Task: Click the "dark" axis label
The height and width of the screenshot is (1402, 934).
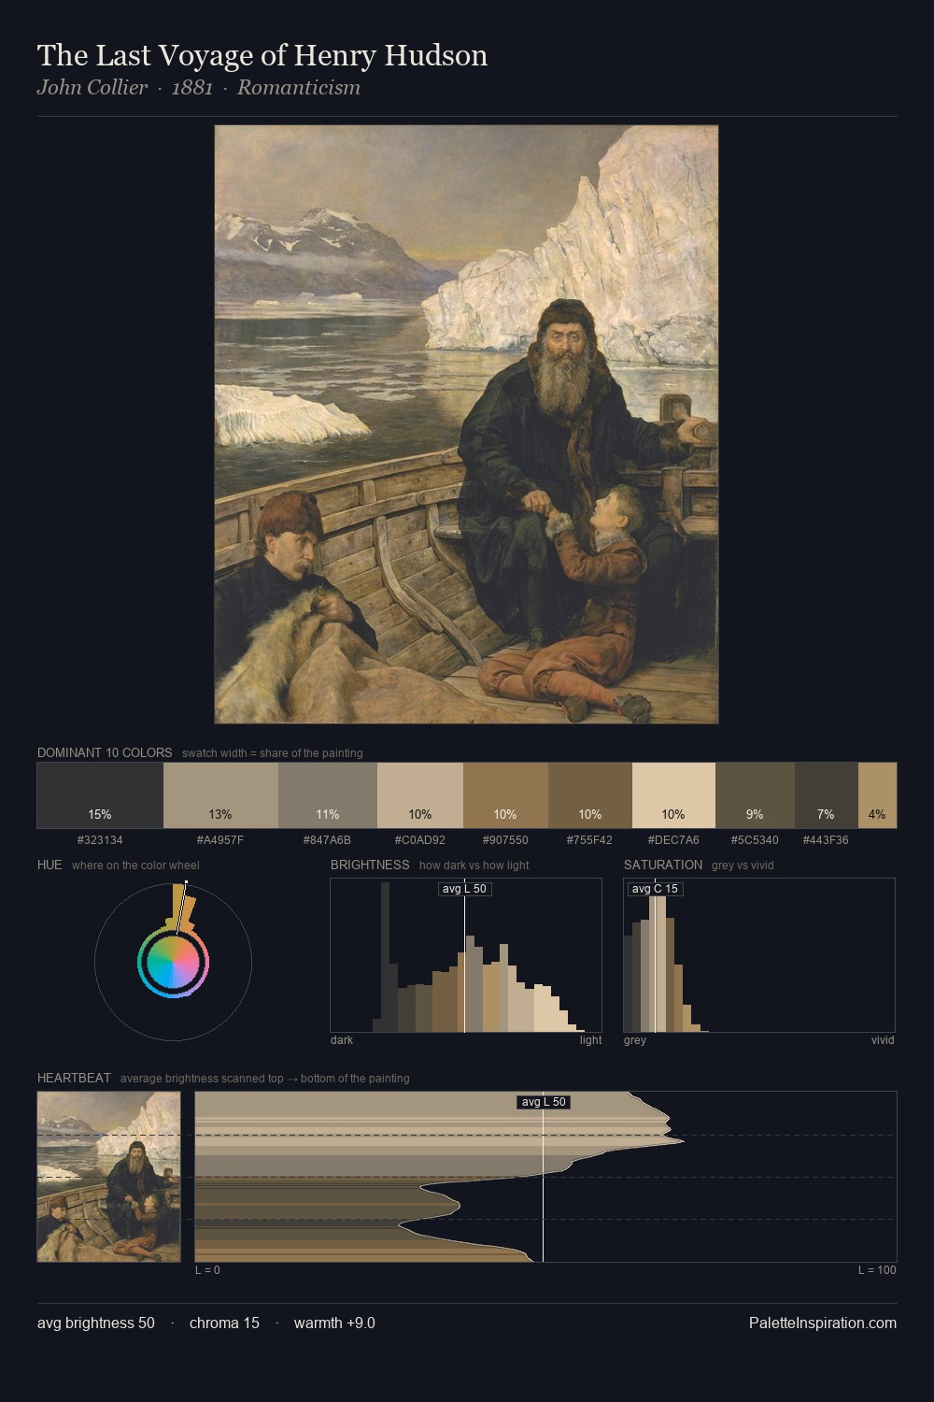Action: click(x=342, y=1040)
